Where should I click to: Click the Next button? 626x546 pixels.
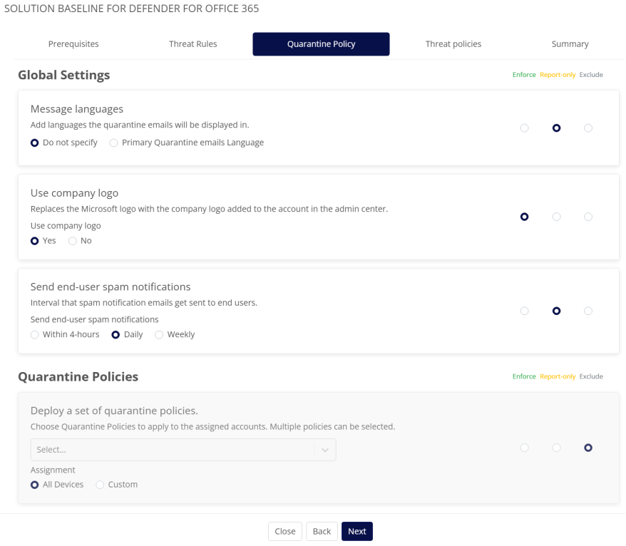pos(356,532)
